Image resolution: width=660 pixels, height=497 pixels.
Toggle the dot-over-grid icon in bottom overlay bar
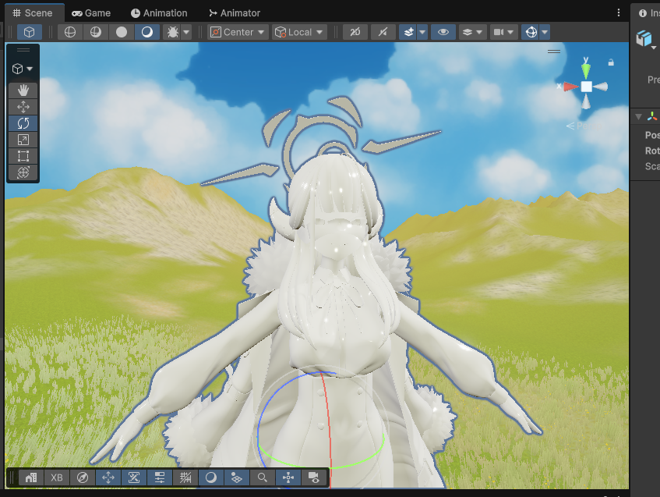coord(237,477)
